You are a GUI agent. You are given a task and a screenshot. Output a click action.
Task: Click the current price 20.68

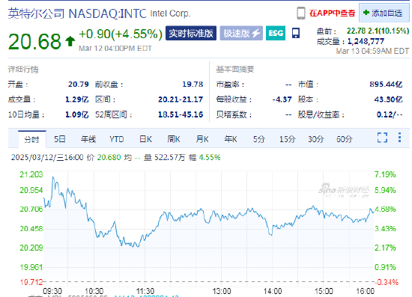[34, 41]
